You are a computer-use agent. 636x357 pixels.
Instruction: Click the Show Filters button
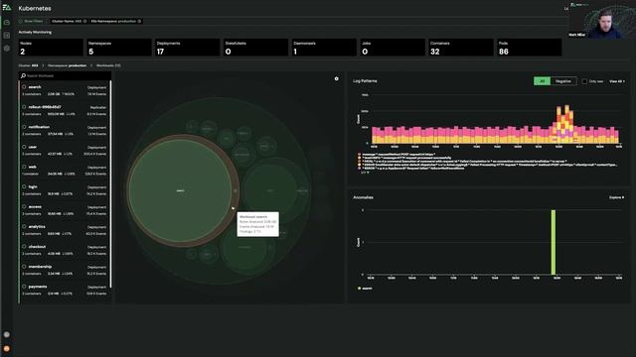click(31, 21)
